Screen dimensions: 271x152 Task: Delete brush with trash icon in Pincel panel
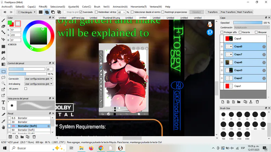pyautogui.click(x=34, y=137)
